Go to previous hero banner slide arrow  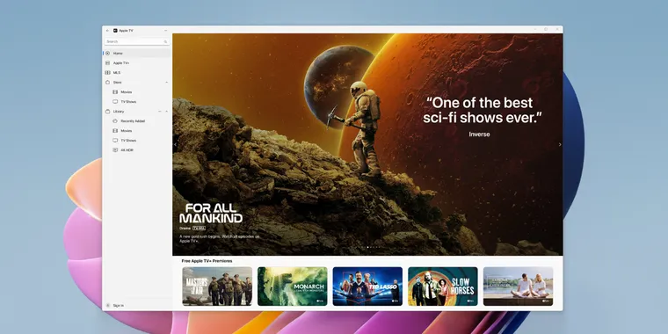[x=175, y=144]
